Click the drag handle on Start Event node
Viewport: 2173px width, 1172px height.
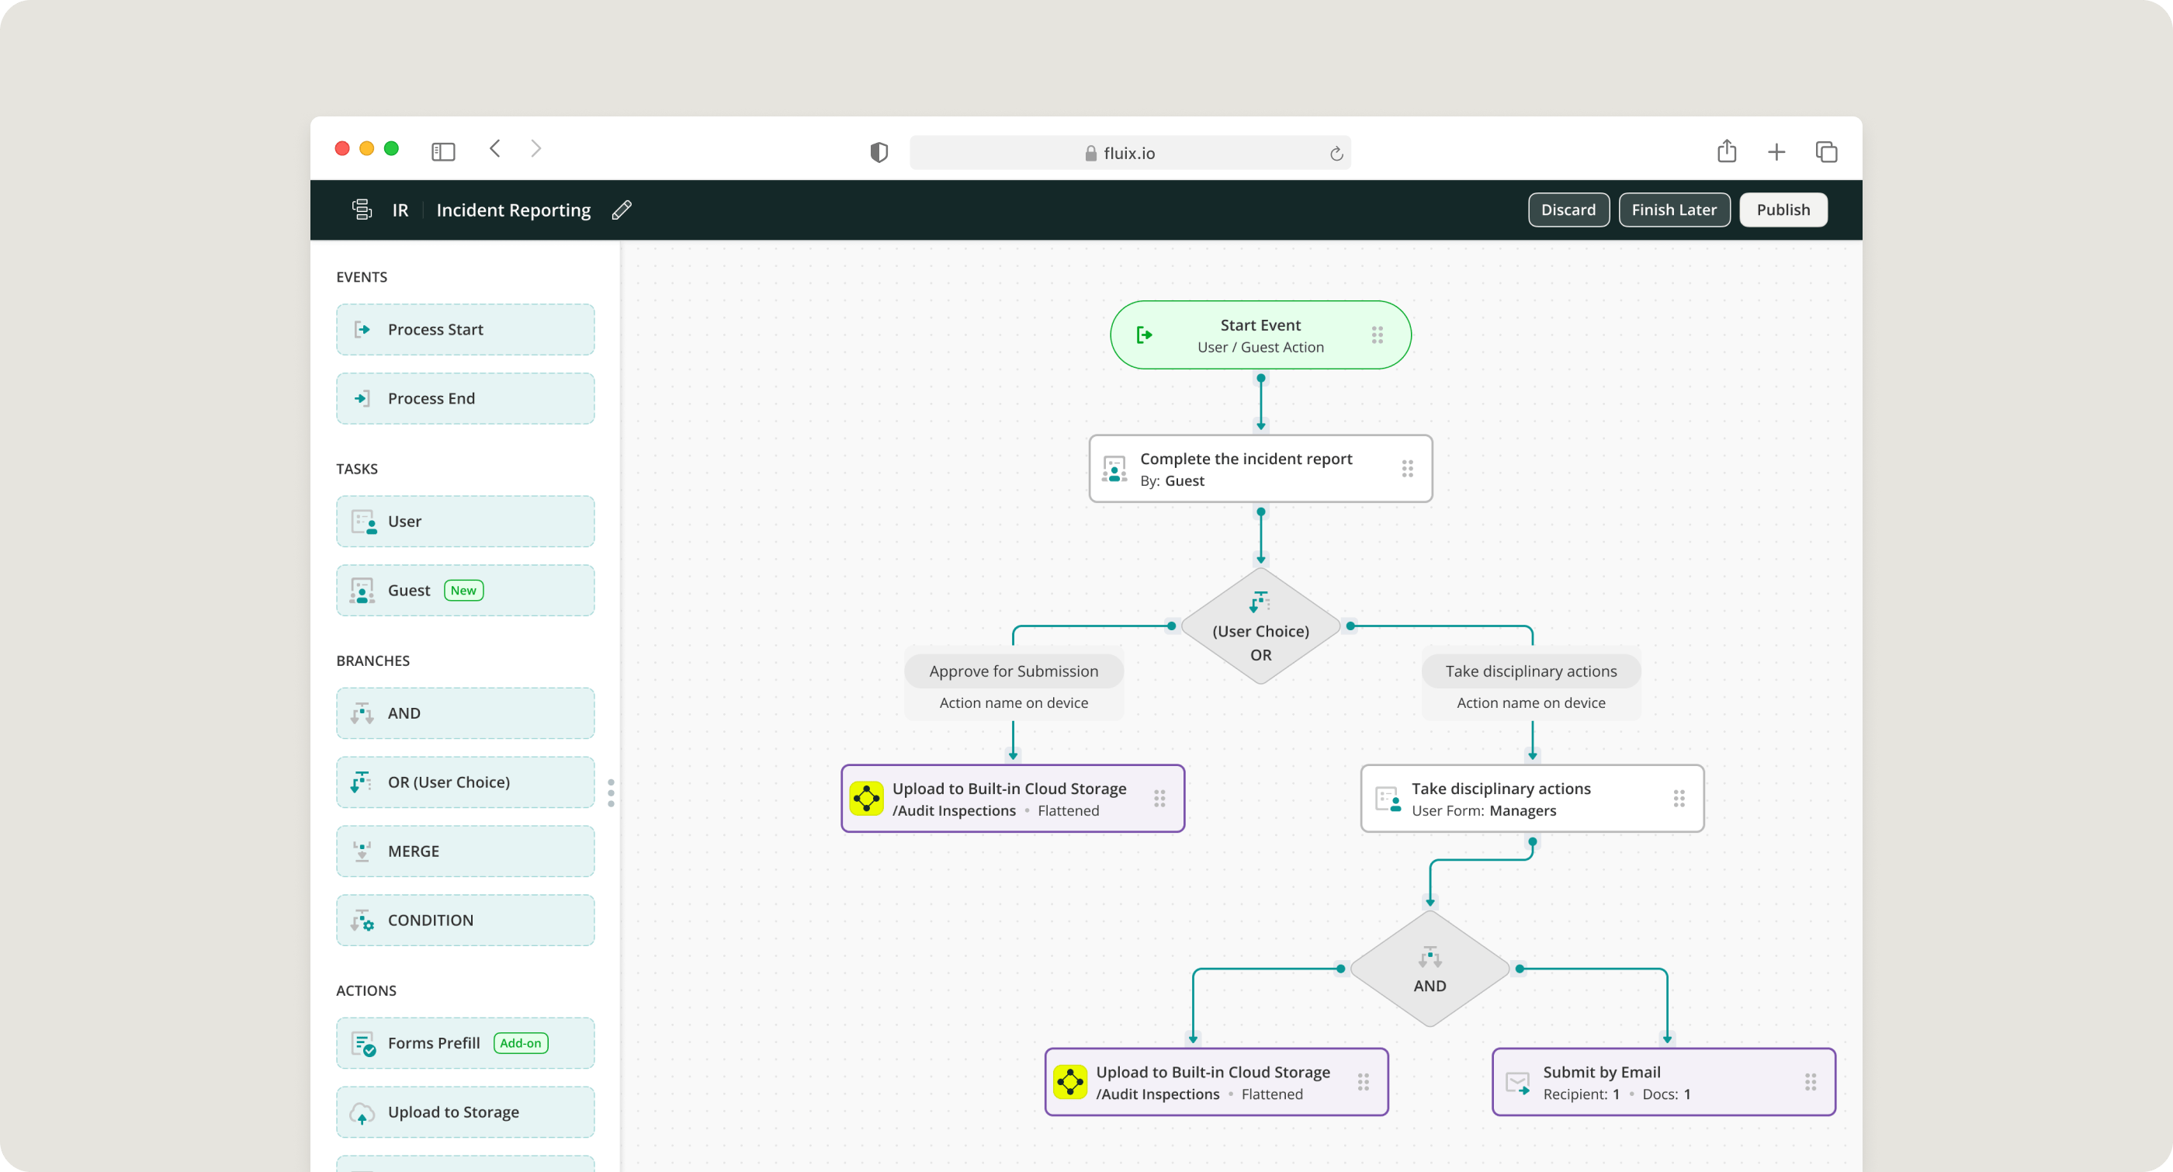(x=1377, y=335)
